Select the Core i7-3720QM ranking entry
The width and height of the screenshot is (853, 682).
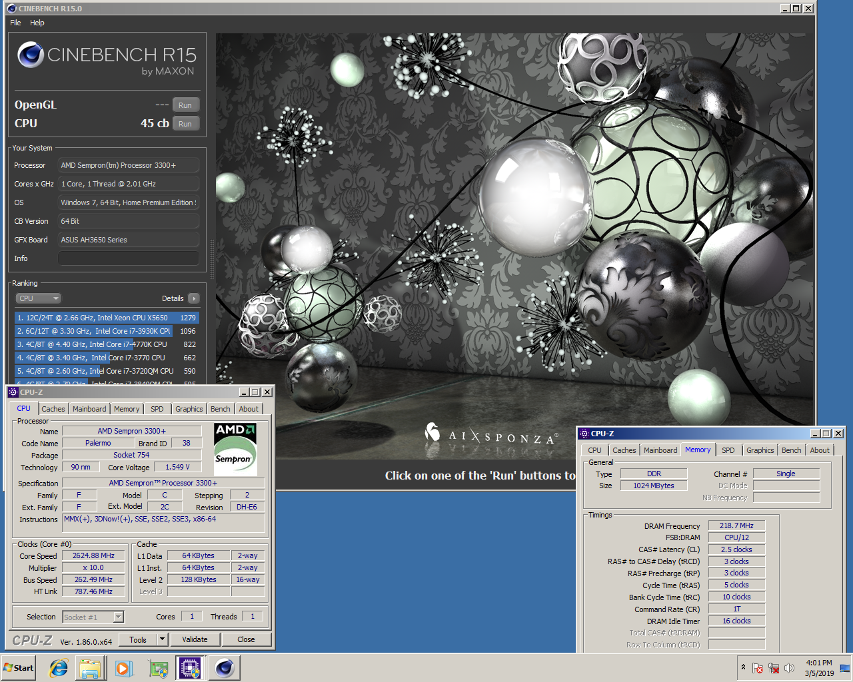point(107,371)
